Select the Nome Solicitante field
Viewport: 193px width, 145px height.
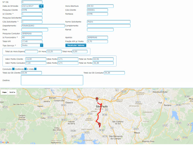coord(109,22)
